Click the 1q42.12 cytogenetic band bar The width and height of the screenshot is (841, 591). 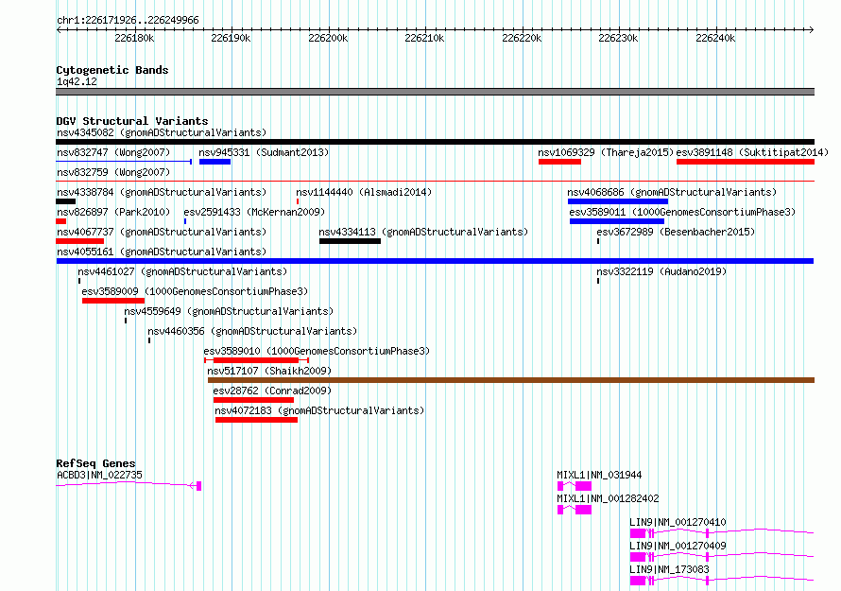point(435,92)
